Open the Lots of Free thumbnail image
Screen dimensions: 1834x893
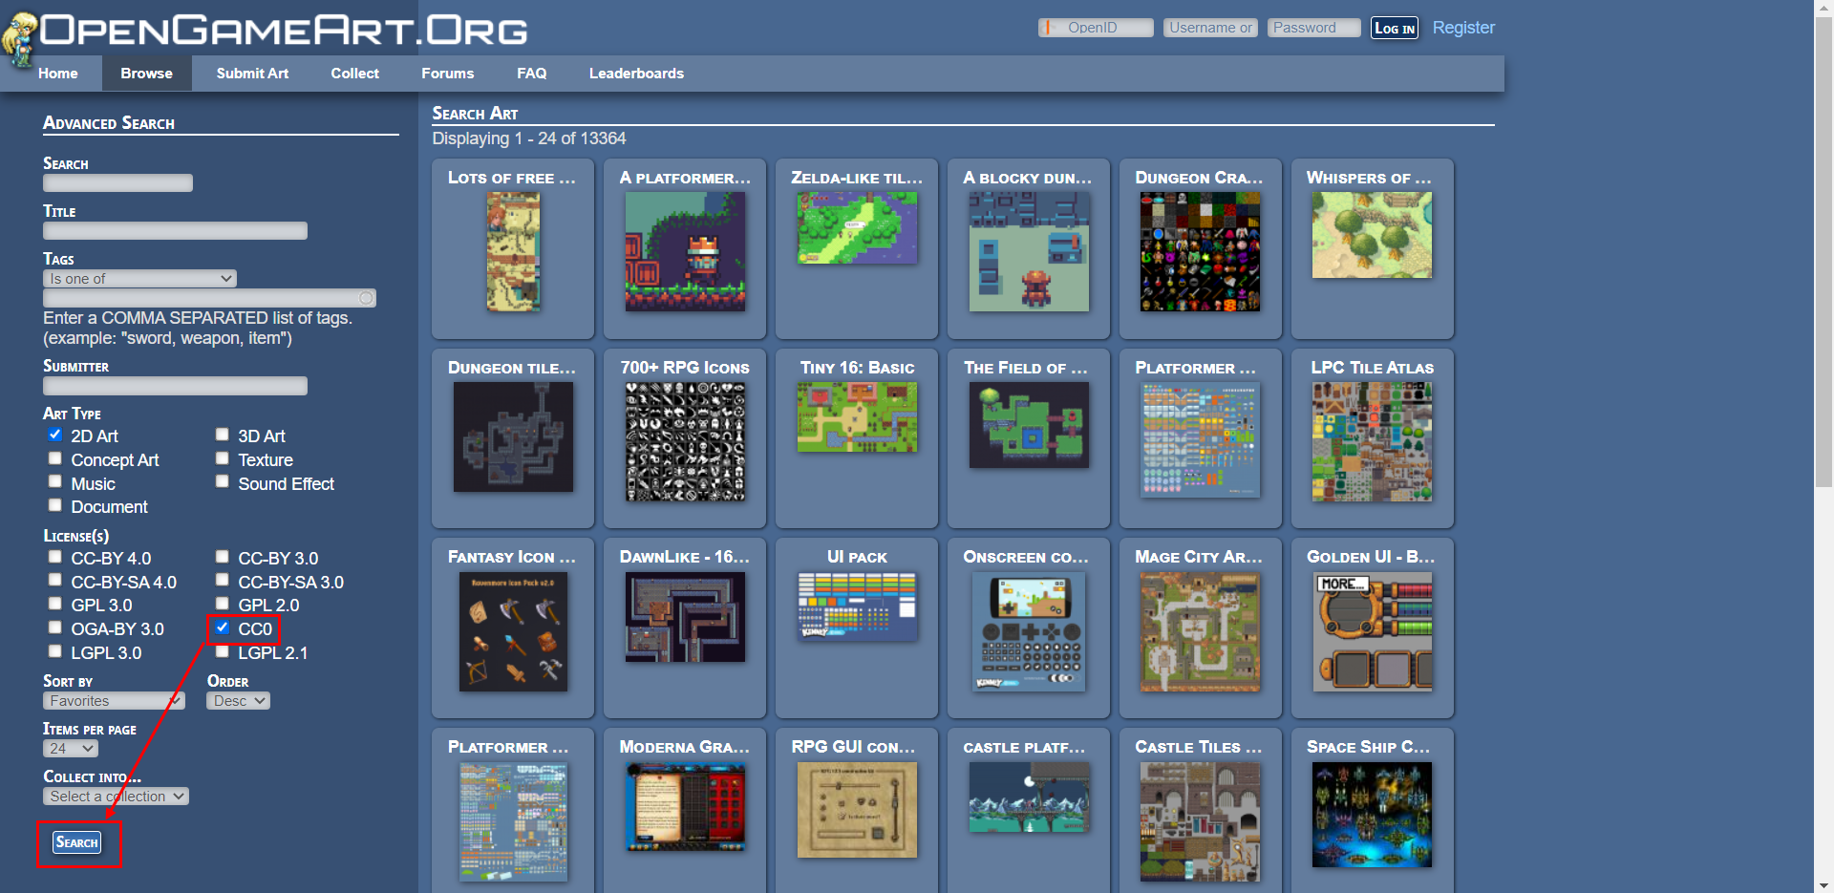pos(513,251)
